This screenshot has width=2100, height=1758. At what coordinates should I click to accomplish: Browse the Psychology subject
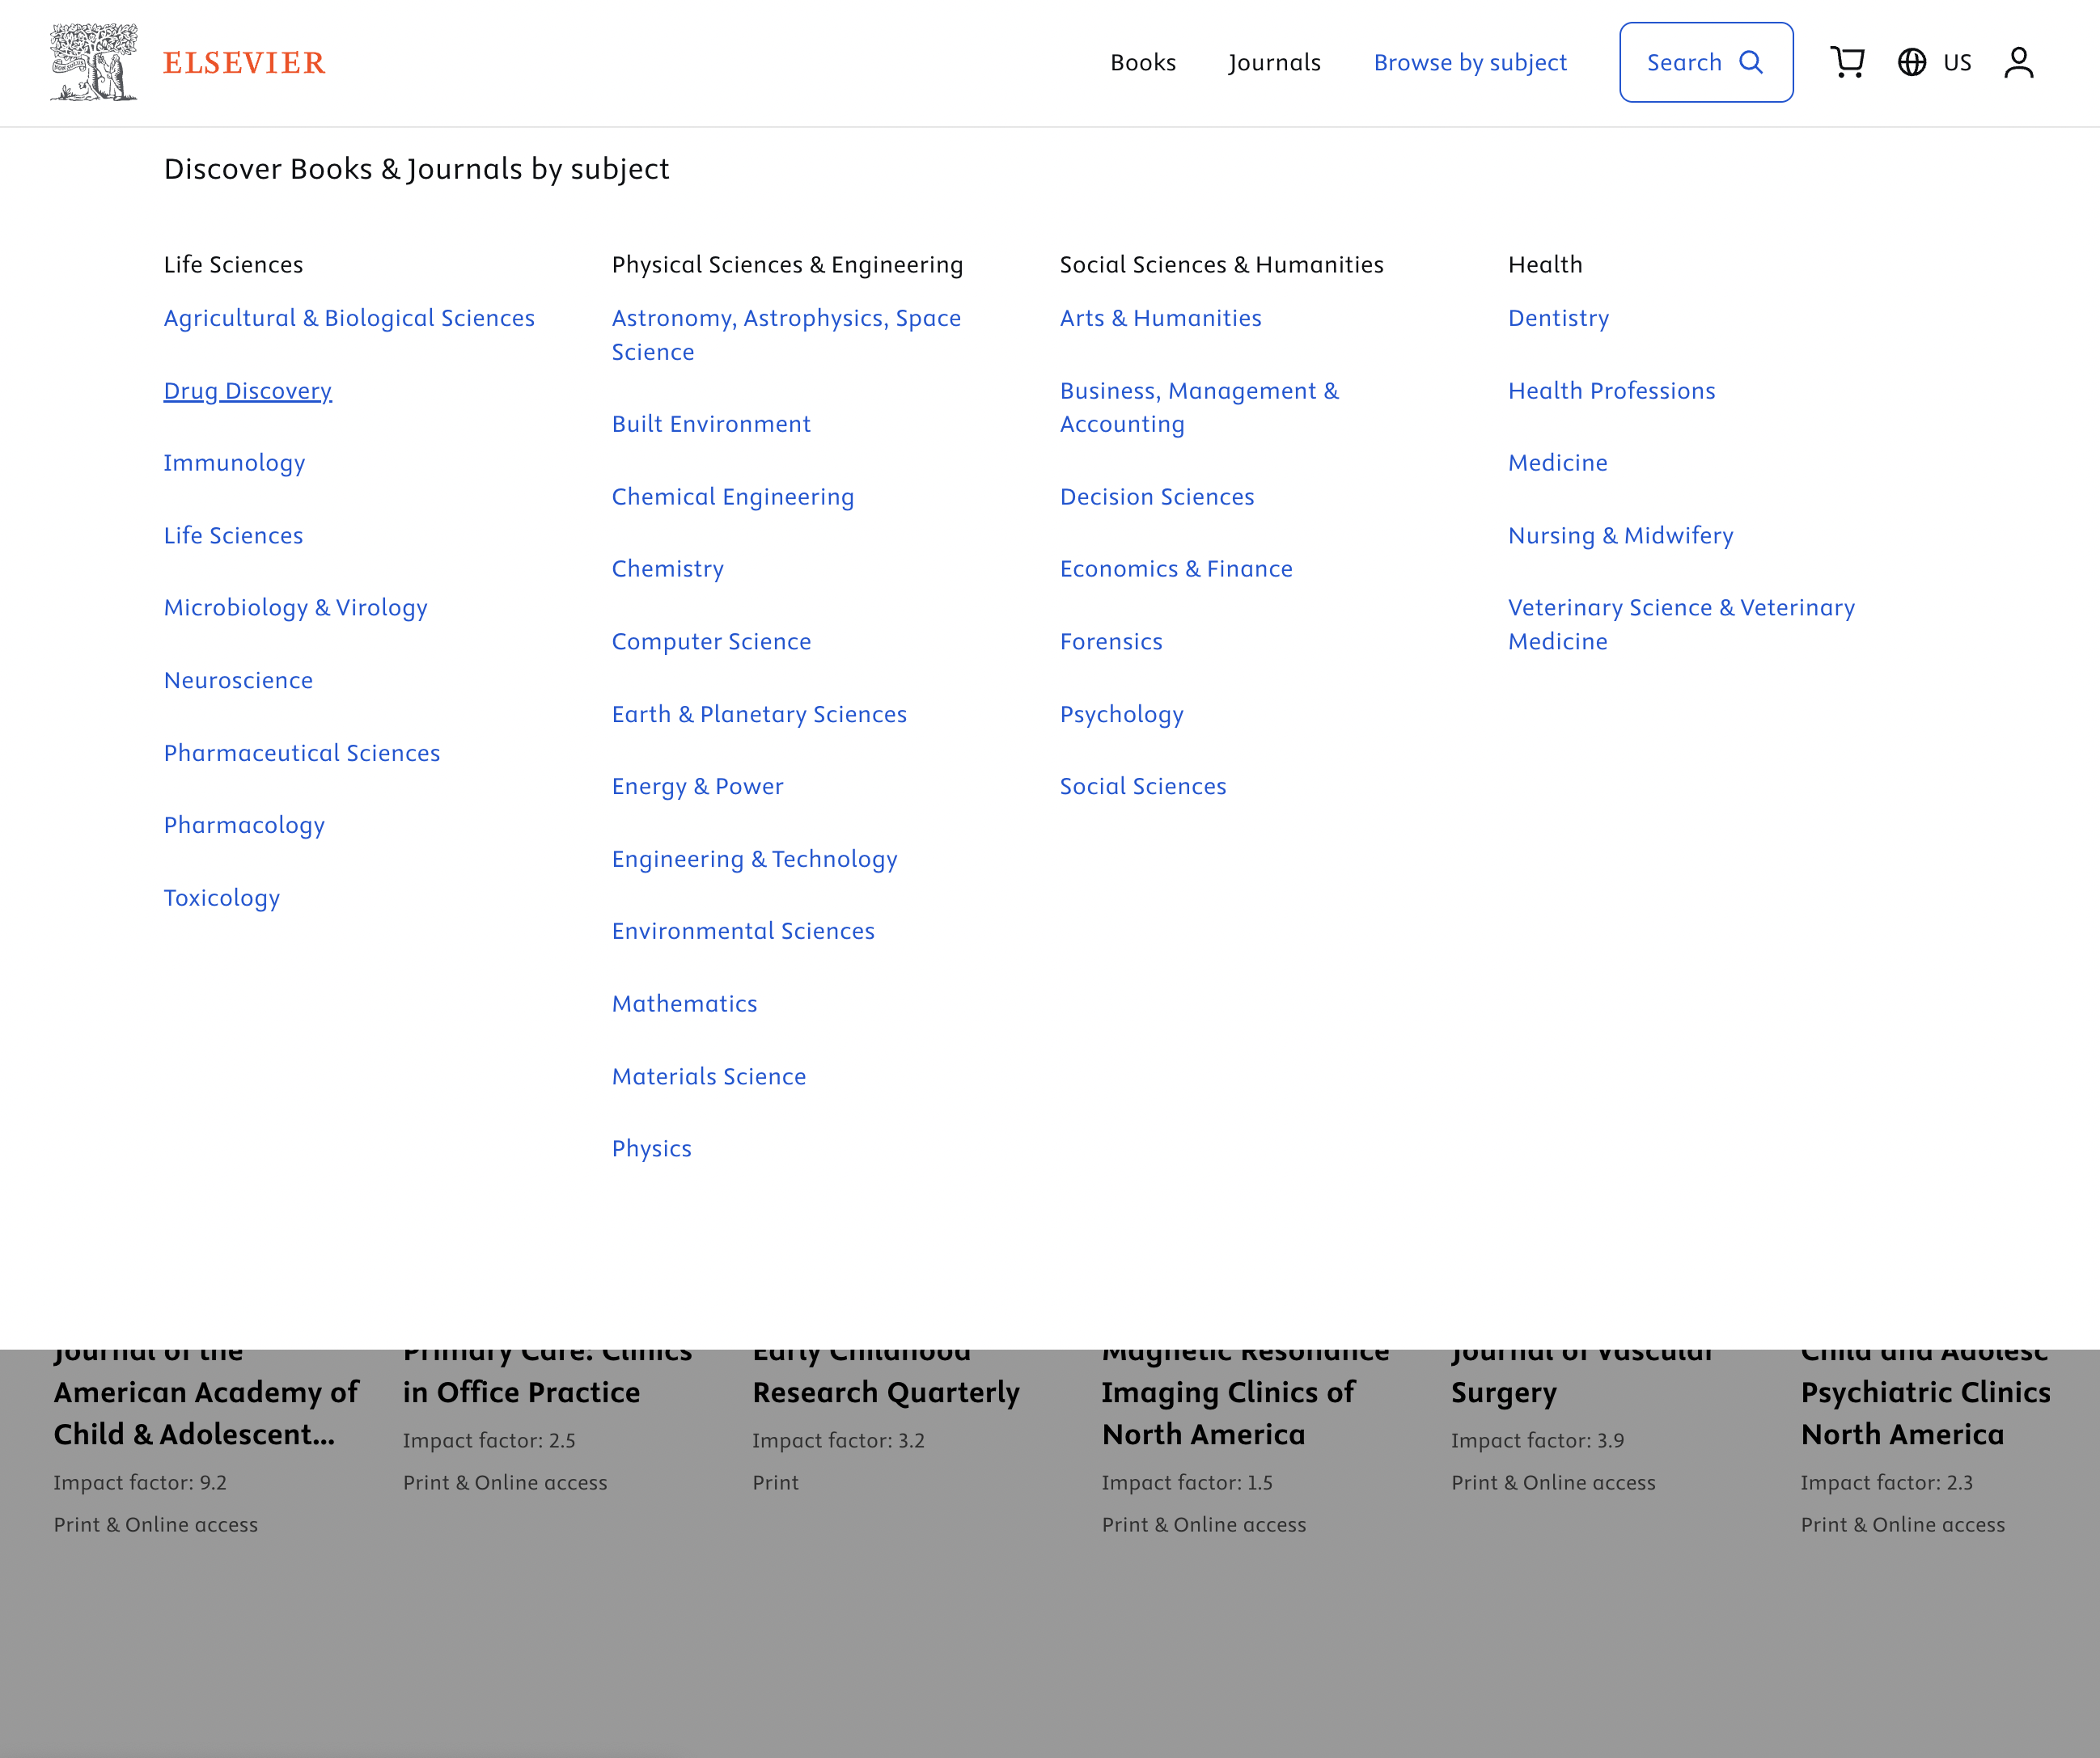(1122, 713)
